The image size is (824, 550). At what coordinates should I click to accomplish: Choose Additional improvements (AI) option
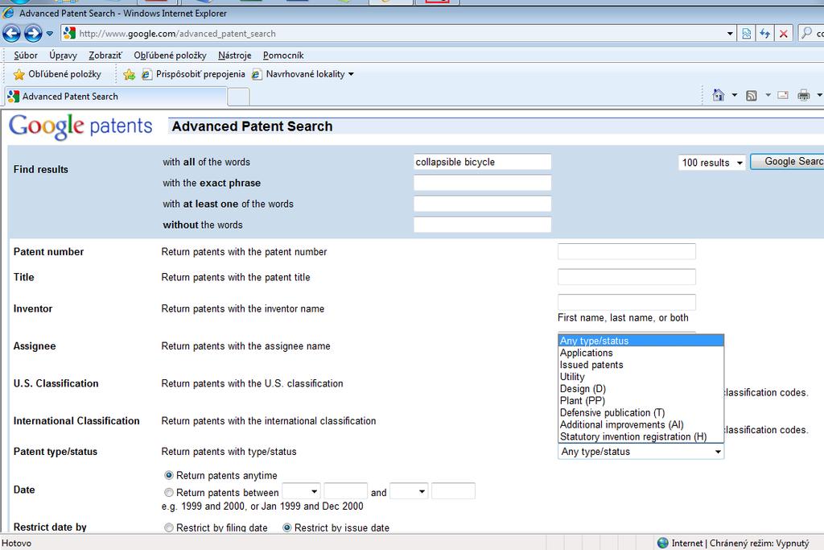(x=641, y=425)
